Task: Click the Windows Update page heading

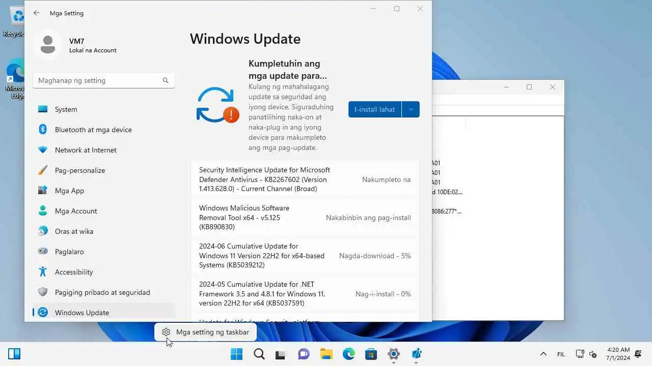Action: [245, 39]
